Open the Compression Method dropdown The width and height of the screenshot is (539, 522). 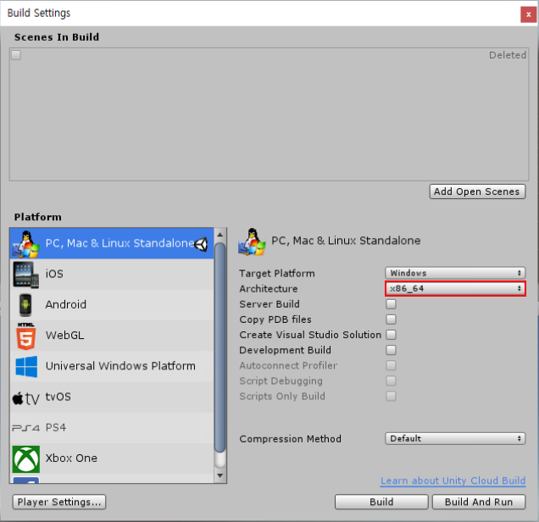coord(455,439)
